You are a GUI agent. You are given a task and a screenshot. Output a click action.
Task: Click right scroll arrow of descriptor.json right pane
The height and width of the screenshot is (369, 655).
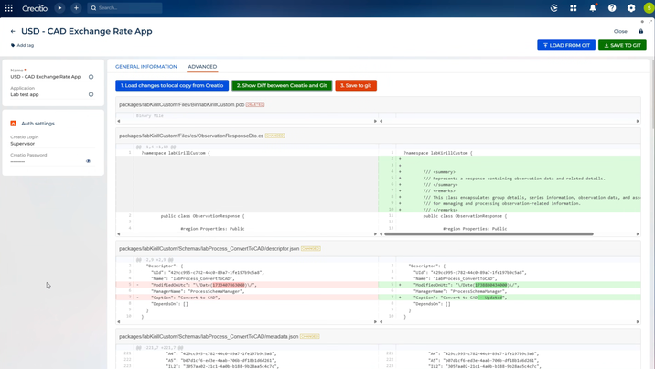pyautogui.click(x=638, y=321)
